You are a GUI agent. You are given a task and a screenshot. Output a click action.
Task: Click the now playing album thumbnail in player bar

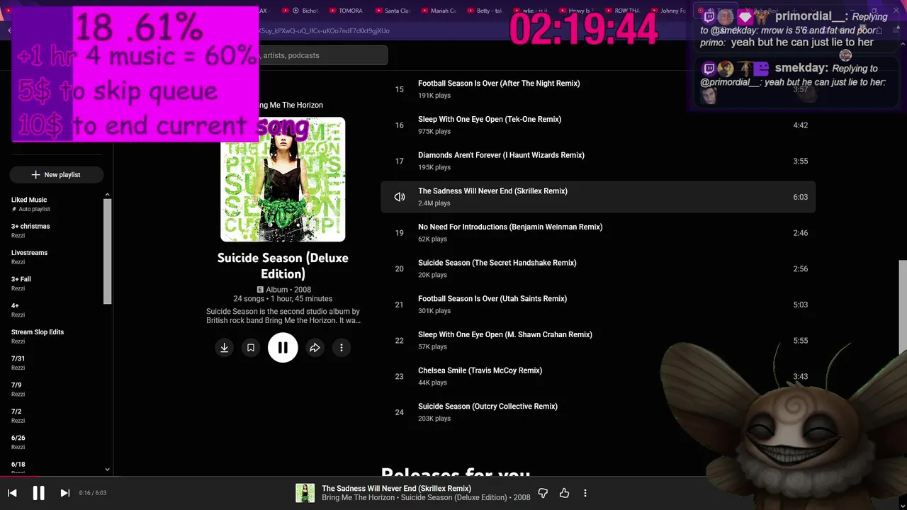(x=305, y=493)
